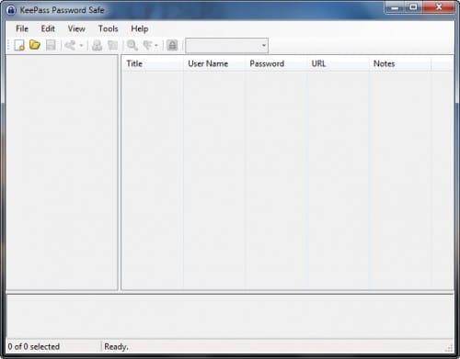
Task: Click the Add Entry key icon
Action: pyautogui.click(x=70, y=45)
